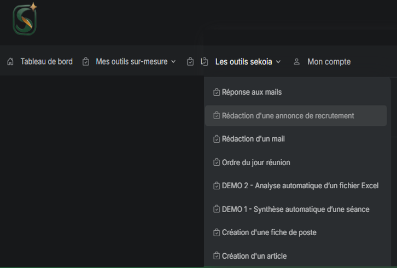This screenshot has width=397, height=268.
Task: Click the clipboard icon beside Les outils sekoia
Action: tap(205, 62)
